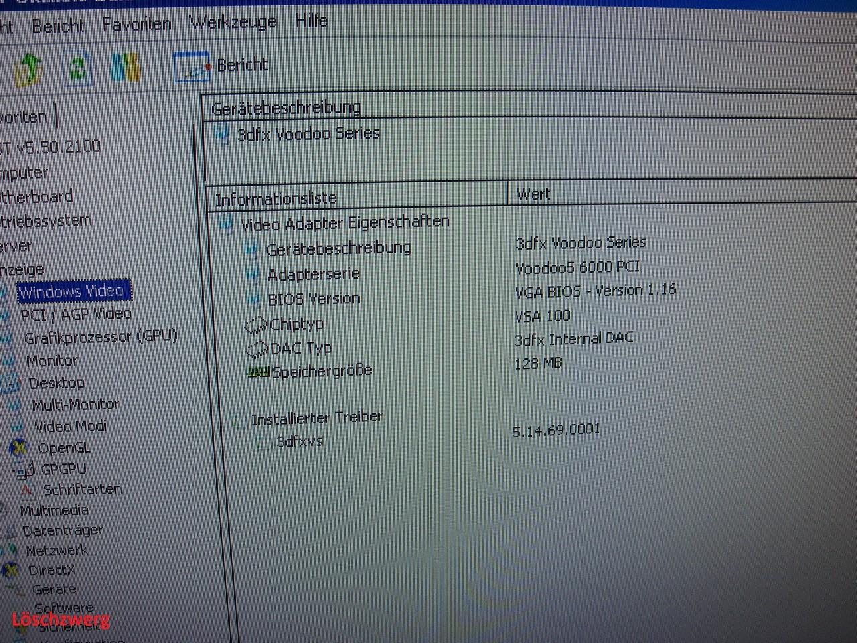This screenshot has width=857, height=643.
Task: Select OpenGL tree item
Action: [64, 448]
